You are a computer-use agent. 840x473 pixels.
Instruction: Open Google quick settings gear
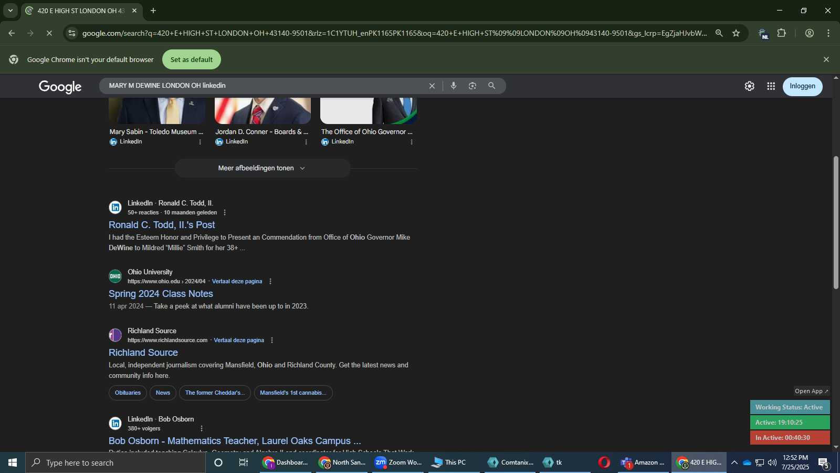tap(750, 86)
